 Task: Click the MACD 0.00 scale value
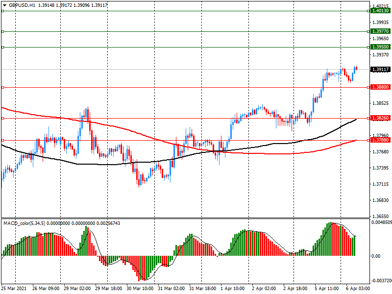point(377,256)
